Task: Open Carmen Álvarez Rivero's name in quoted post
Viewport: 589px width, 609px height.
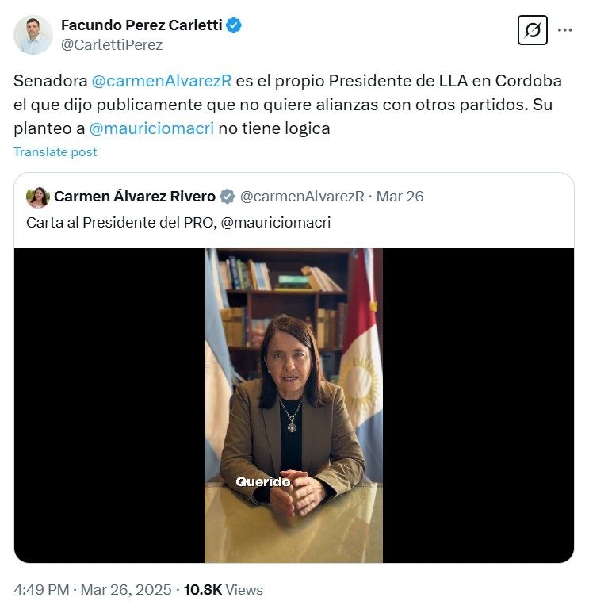Action: [x=134, y=197]
